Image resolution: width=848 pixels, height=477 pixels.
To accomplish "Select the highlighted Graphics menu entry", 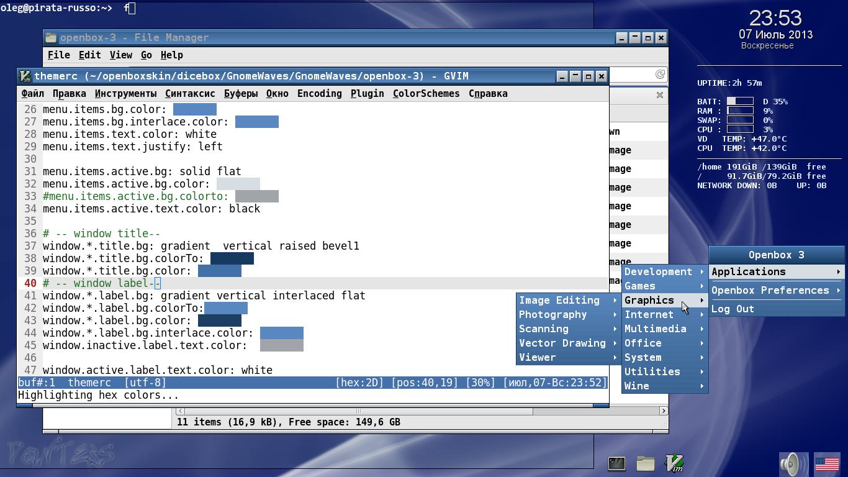I will click(665, 301).
